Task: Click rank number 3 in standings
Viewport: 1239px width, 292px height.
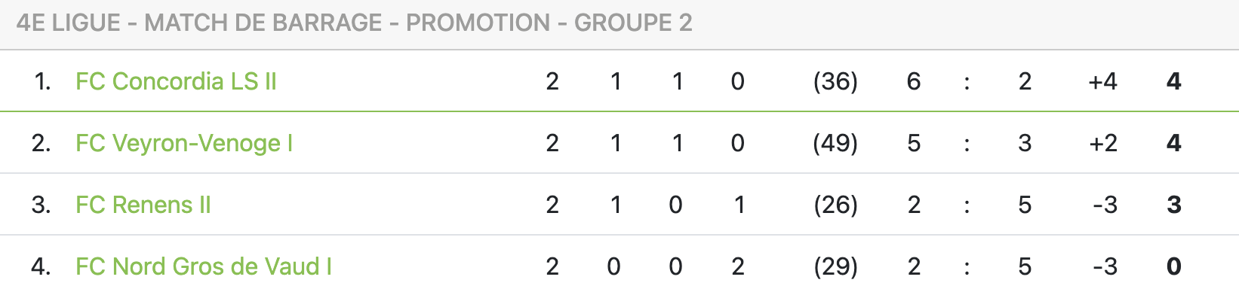Action: click(42, 205)
